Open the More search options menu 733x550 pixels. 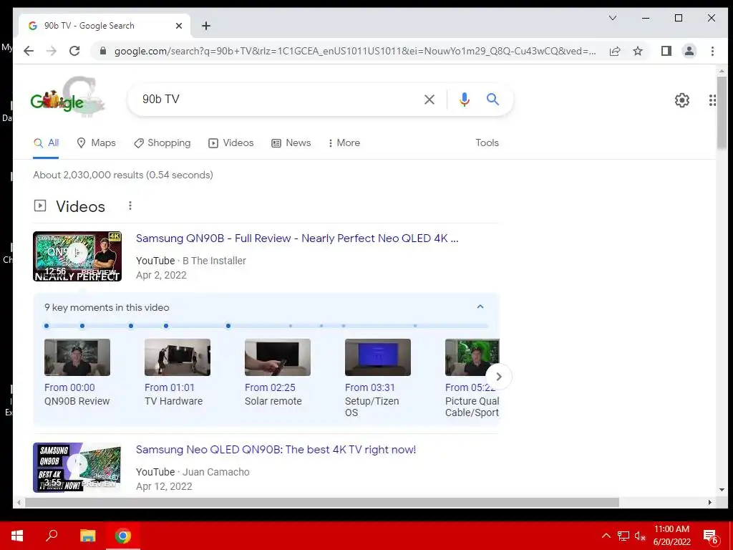344,143
